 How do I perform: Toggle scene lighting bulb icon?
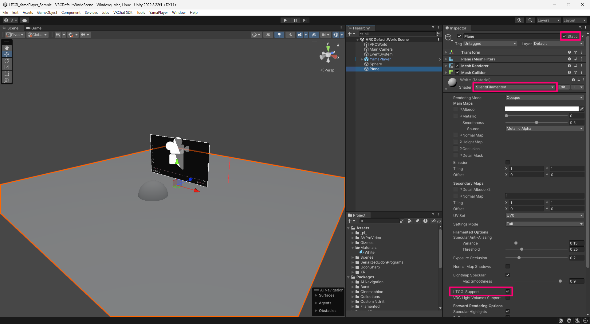coord(279,35)
